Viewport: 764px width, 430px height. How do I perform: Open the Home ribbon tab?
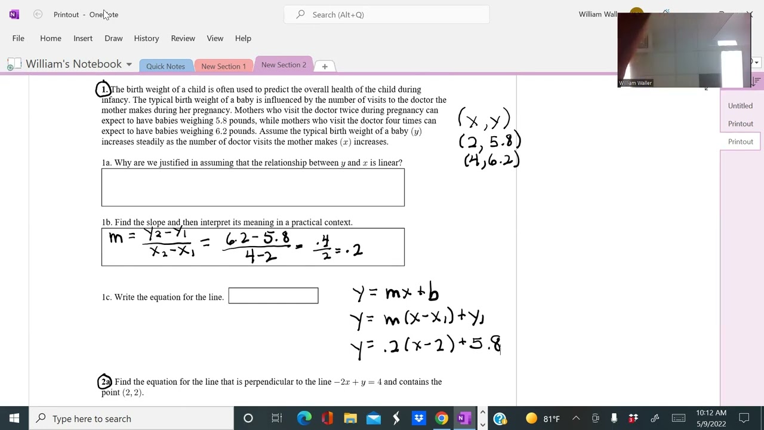51,38
